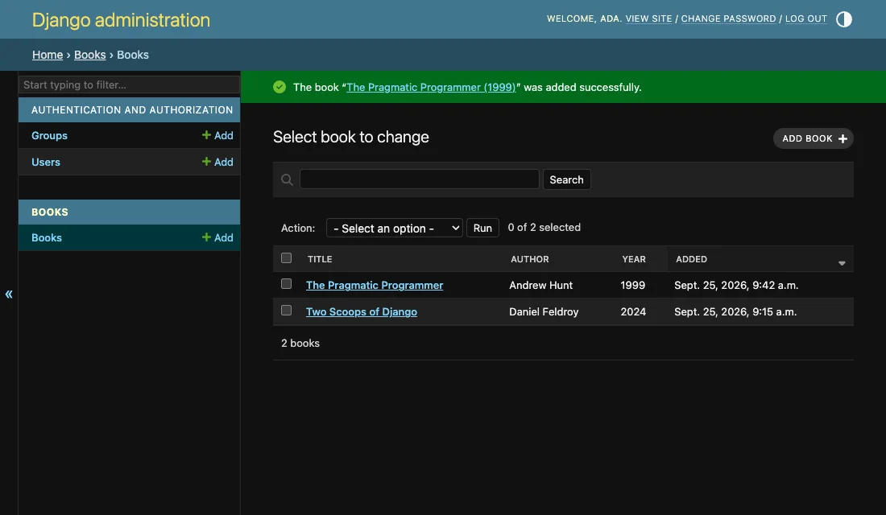Go to Home in breadcrumbs

(48, 55)
